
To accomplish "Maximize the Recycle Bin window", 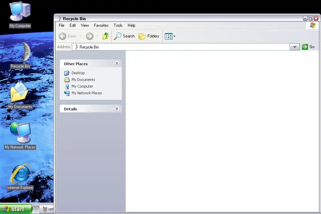I will tap(310, 18).
